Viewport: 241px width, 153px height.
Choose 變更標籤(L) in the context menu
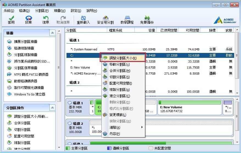(x=123, y=115)
